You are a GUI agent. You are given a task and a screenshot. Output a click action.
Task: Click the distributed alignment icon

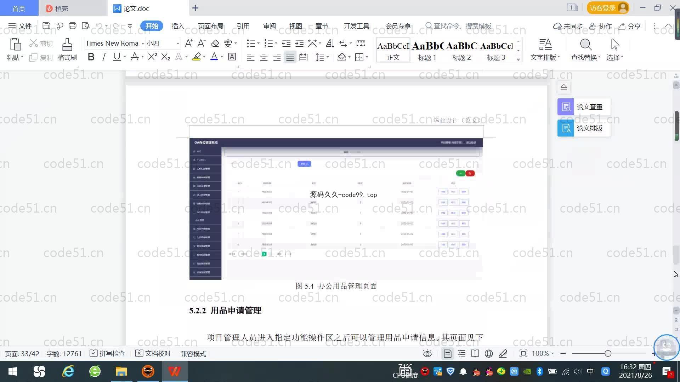tap(303, 57)
